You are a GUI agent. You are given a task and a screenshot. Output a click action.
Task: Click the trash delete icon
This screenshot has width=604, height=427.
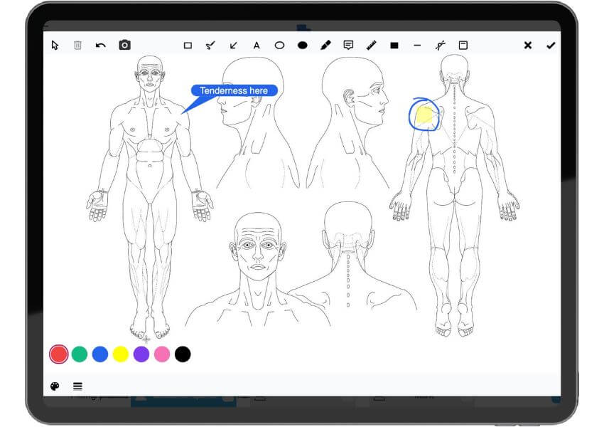coord(77,46)
